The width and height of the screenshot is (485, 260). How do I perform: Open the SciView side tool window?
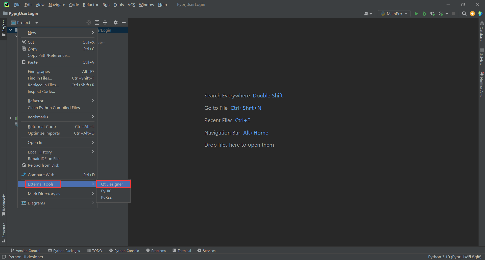pos(482,57)
